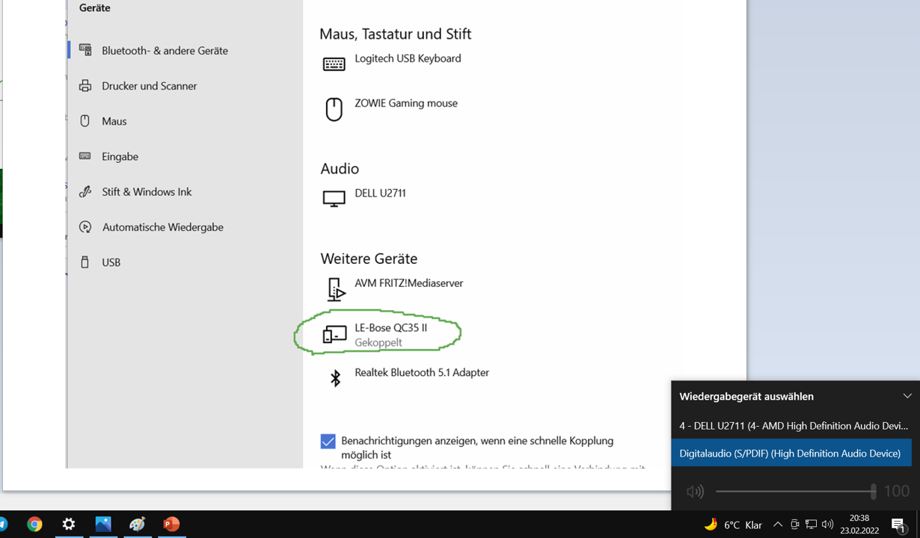Uncheck Benachrichtigungen anzeigen quick pairing checkbox
The width and height of the screenshot is (920, 538).
[328, 442]
